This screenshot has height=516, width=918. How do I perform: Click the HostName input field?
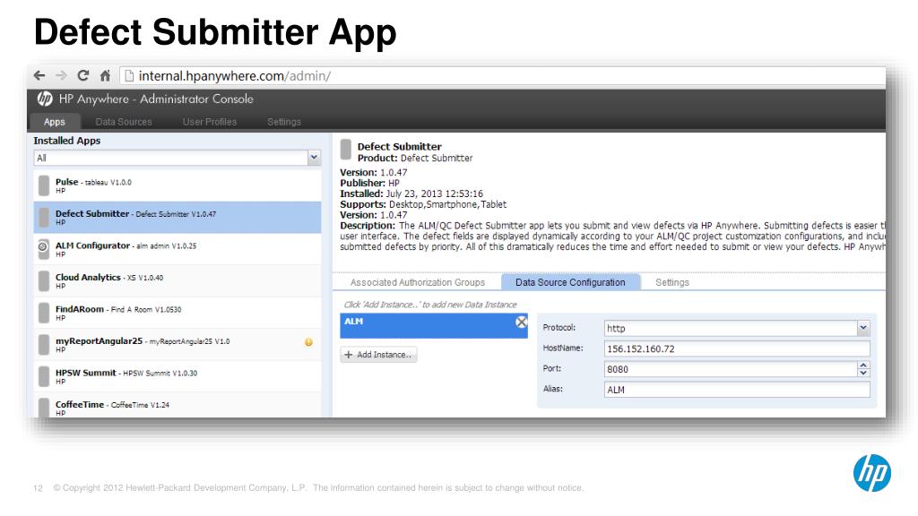(737, 348)
